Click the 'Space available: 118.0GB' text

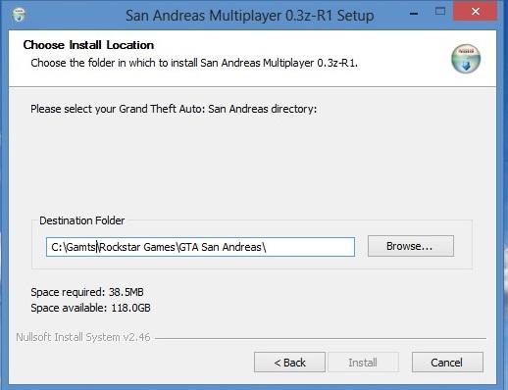coord(90,308)
